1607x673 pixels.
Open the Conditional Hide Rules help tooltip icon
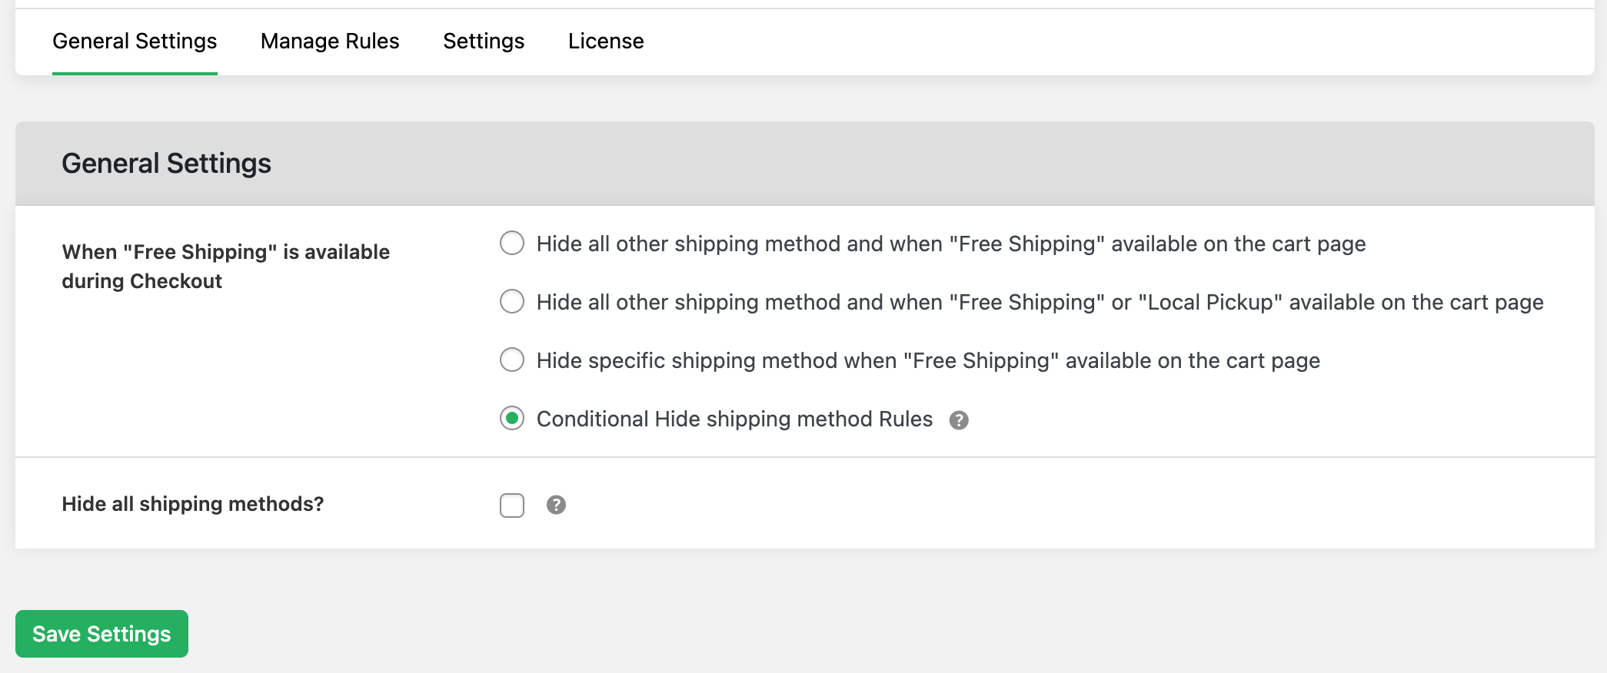pos(960,419)
